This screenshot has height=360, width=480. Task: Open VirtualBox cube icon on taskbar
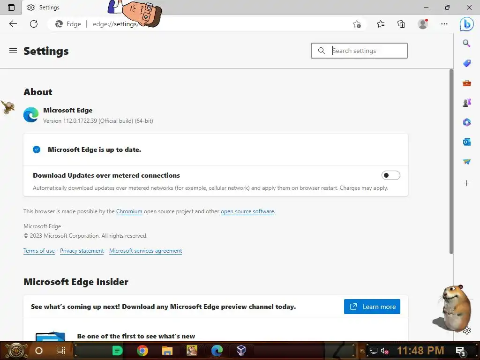tap(241, 351)
